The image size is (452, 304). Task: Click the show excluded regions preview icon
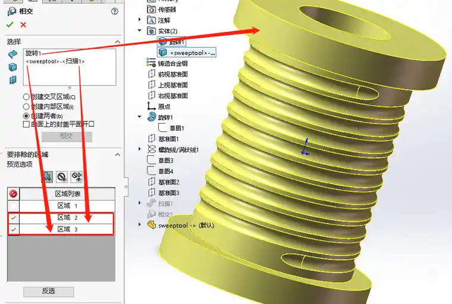[x=62, y=177]
